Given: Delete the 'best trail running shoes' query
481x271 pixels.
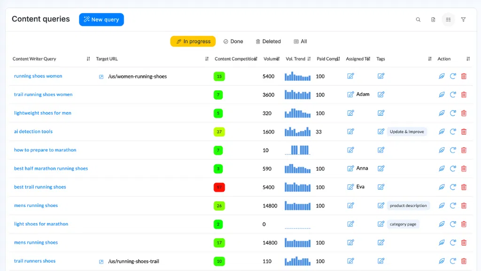Looking at the screenshot, I should point(464,187).
